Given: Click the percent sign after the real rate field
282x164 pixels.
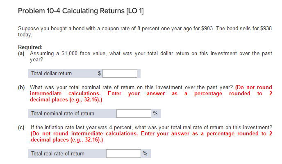Looking at the screenshot, I should click(x=145, y=153).
